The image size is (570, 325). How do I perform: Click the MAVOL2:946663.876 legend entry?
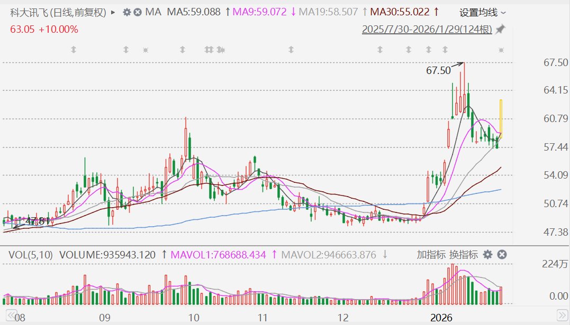pos(334,255)
